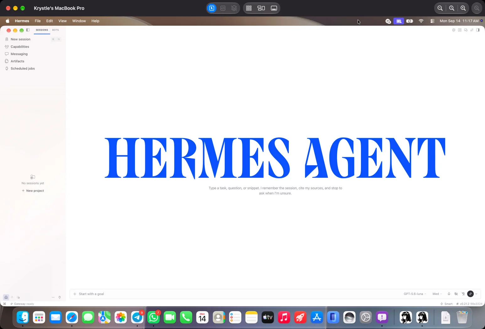Open the settings gear in Hermes header
The image size is (485, 329).
(454, 30)
